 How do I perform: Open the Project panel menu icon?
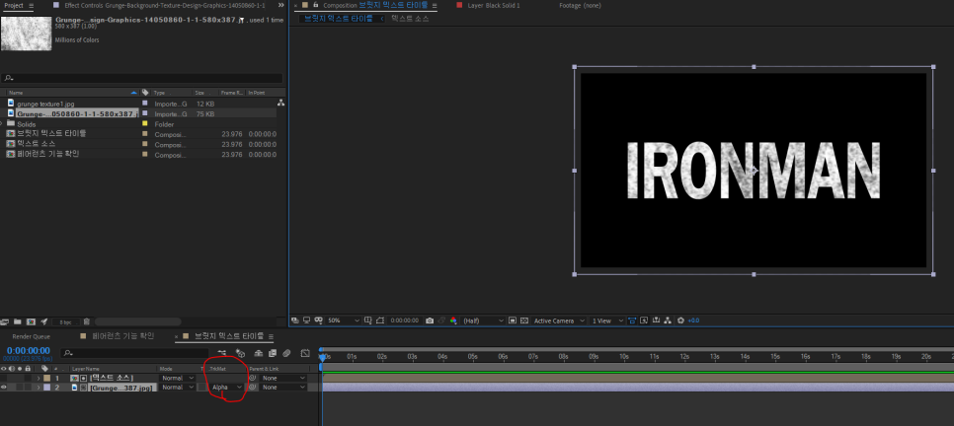tap(31, 6)
